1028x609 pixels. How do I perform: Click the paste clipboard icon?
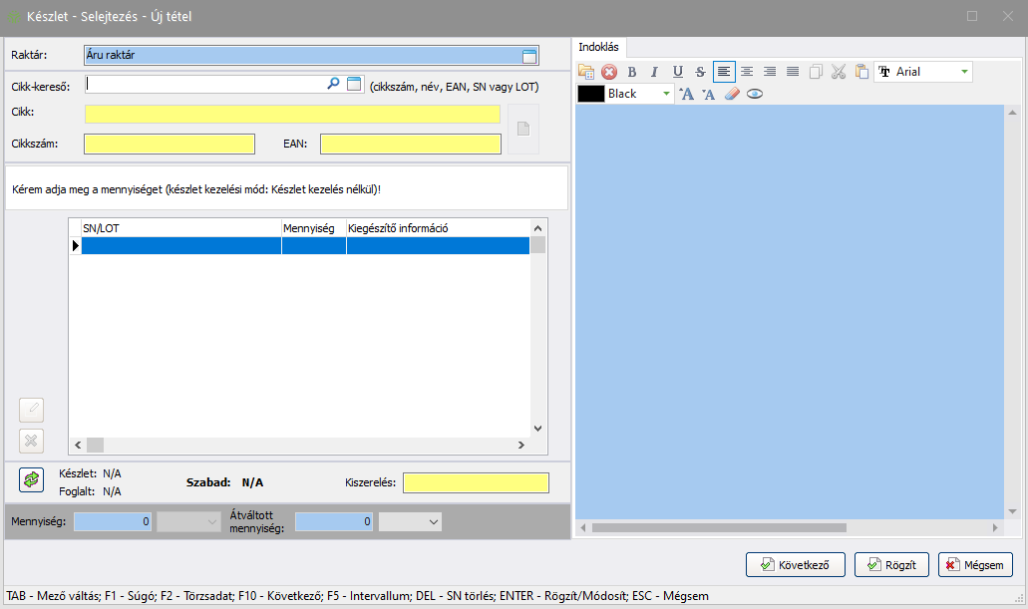(861, 72)
